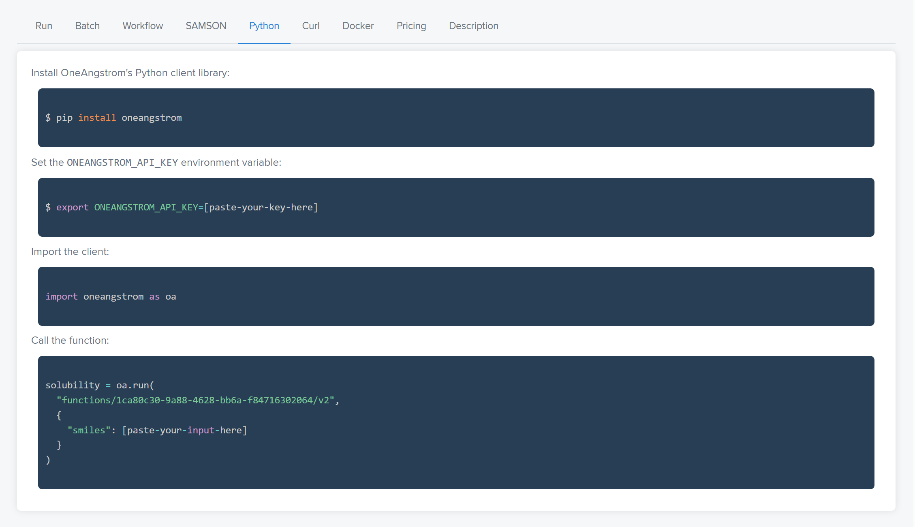Switch to the Run tab
Image resolution: width=915 pixels, height=527 pixels.
tap(44, 26)
